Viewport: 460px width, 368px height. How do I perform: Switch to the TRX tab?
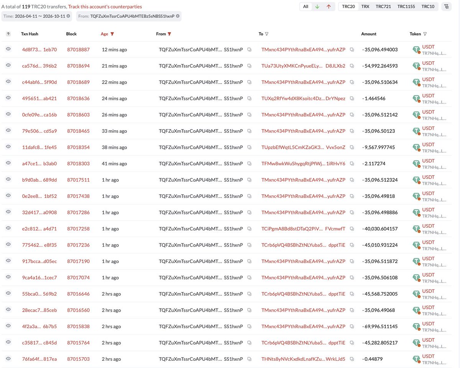[365, 7]
